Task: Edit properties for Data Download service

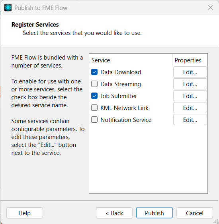Action: click(190, 72)
